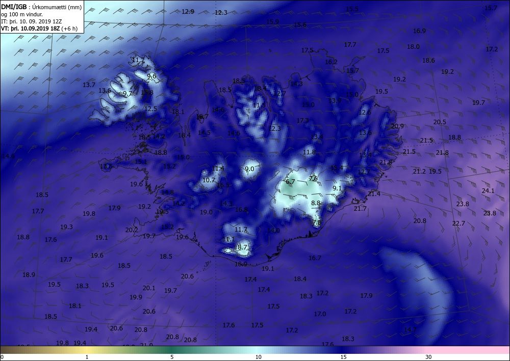The image size is (510, 361).
Task: Click the 8.8 value on the map
Action: [316, 203]
